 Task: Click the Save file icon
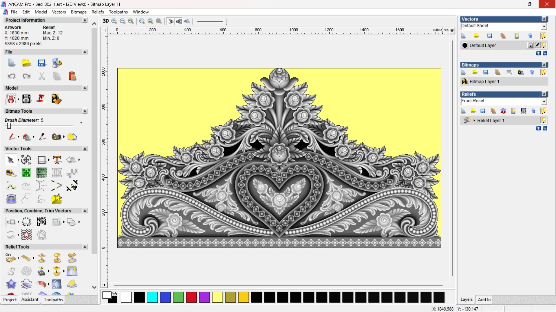click(x=41, y=63)
